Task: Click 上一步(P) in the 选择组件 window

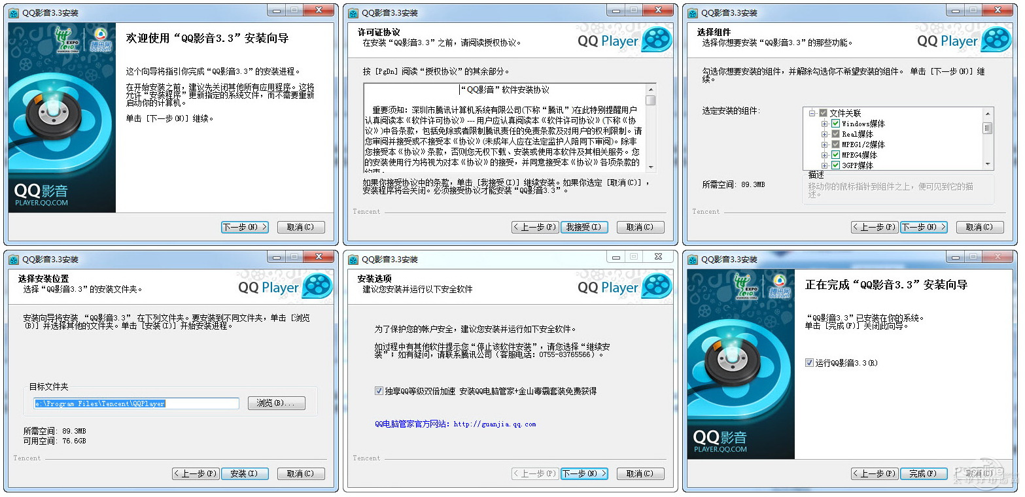Action: 875,227
